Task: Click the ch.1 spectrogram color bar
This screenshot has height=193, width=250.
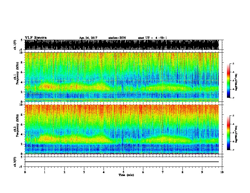Action: [229, 81]
